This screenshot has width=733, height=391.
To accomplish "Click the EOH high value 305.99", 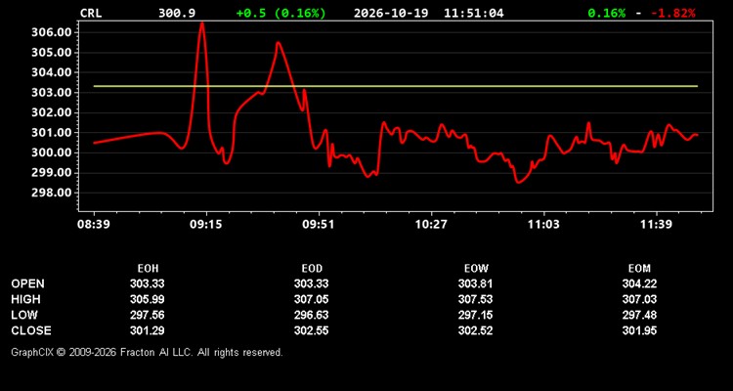I will (148, 299).
